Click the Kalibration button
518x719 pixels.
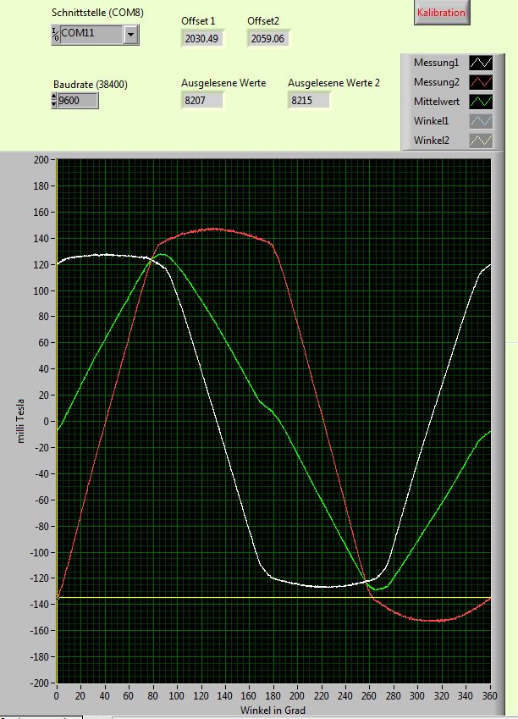442,13
